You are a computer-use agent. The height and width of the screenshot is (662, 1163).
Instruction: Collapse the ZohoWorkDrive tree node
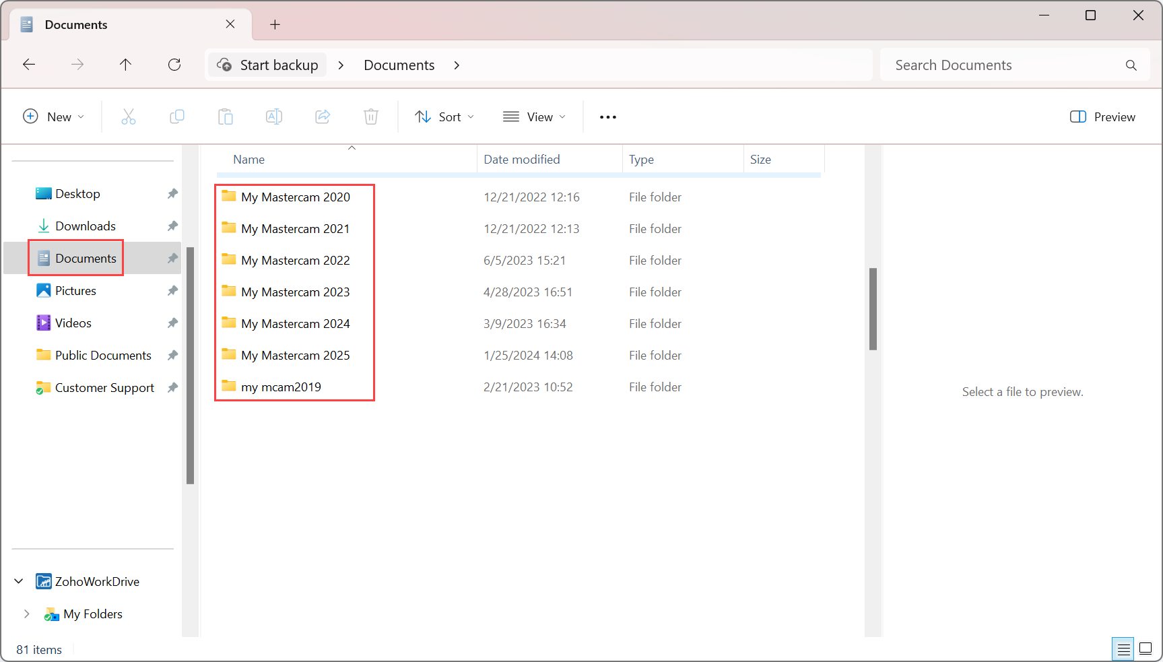(x=19, y=581)
